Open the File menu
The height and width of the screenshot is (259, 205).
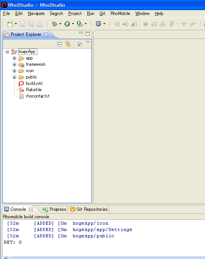tap(6, 13)
